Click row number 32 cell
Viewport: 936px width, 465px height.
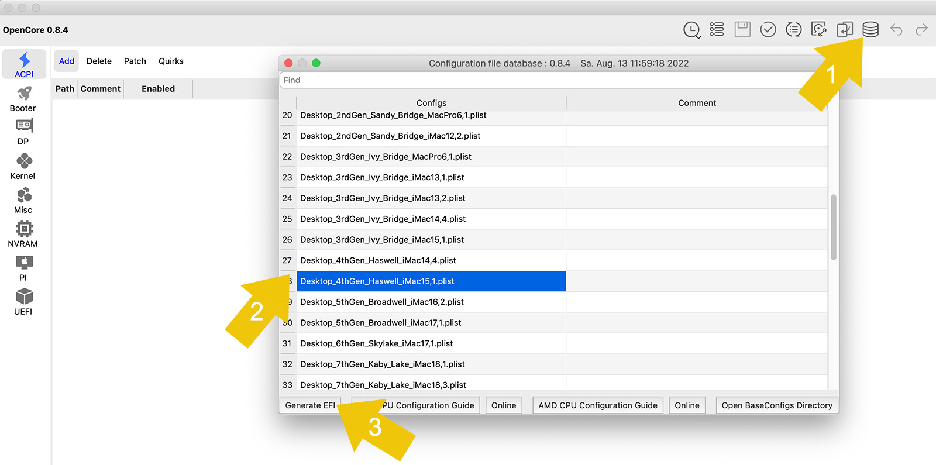pyautogui.click(x=287, y=364)
